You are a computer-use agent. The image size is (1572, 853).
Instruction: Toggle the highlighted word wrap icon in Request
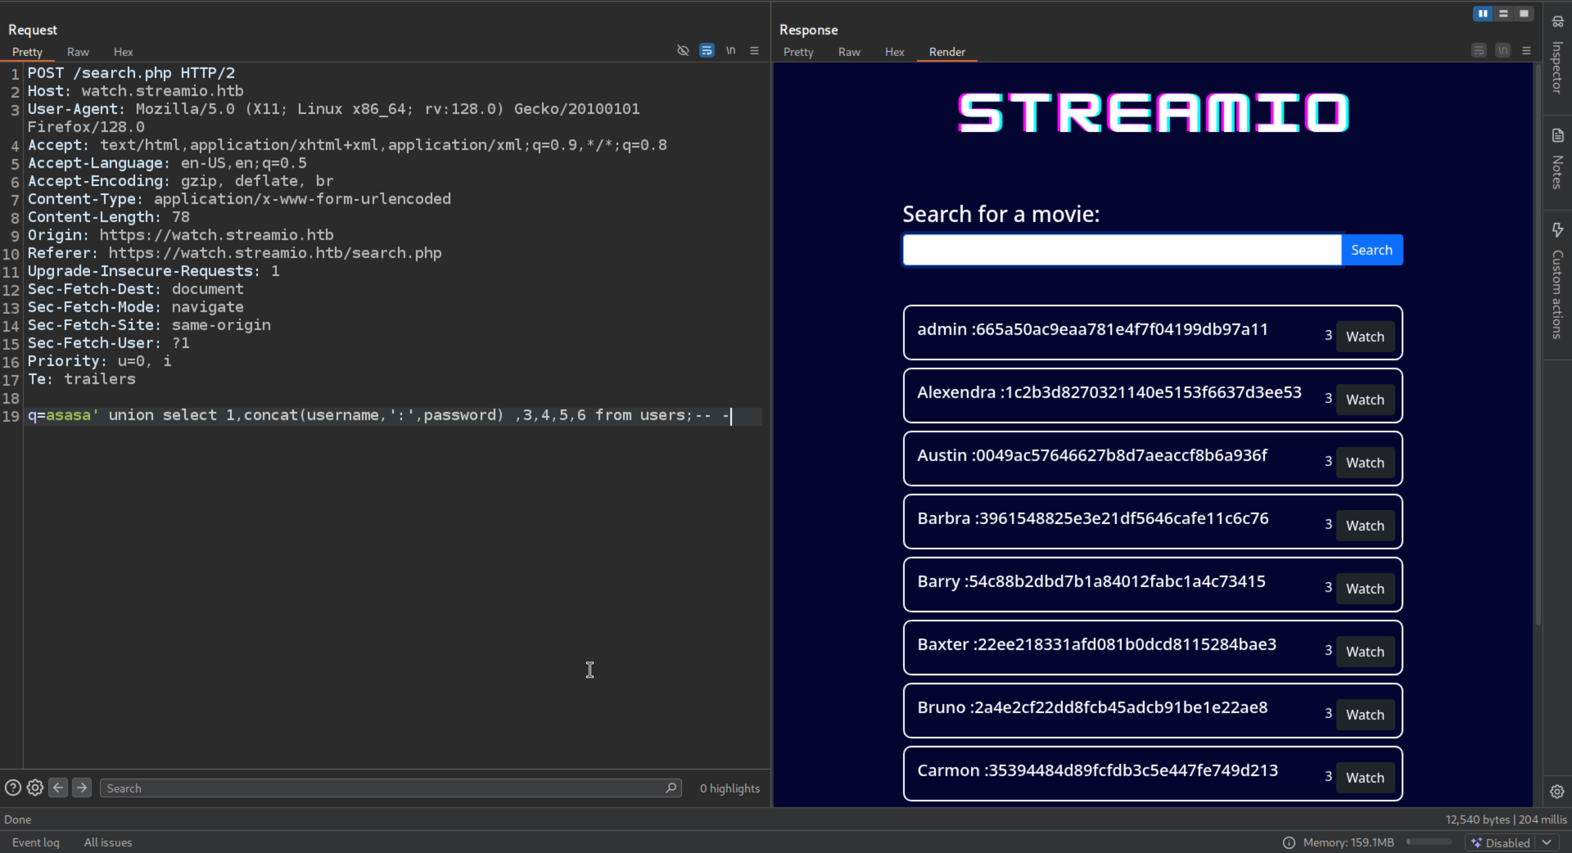tap(706, 51)
